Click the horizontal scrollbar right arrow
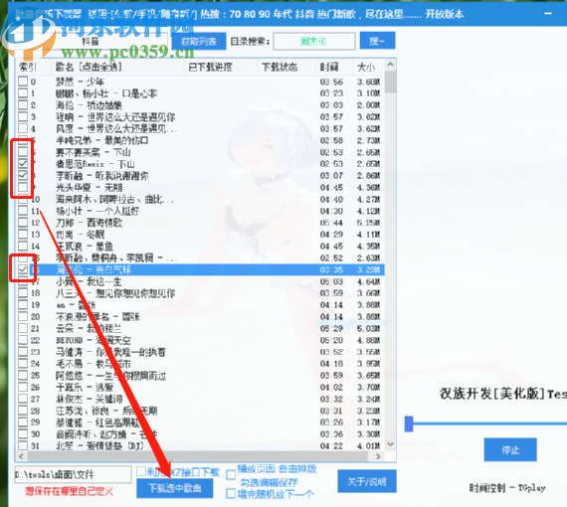 click(x=378, y=456)
